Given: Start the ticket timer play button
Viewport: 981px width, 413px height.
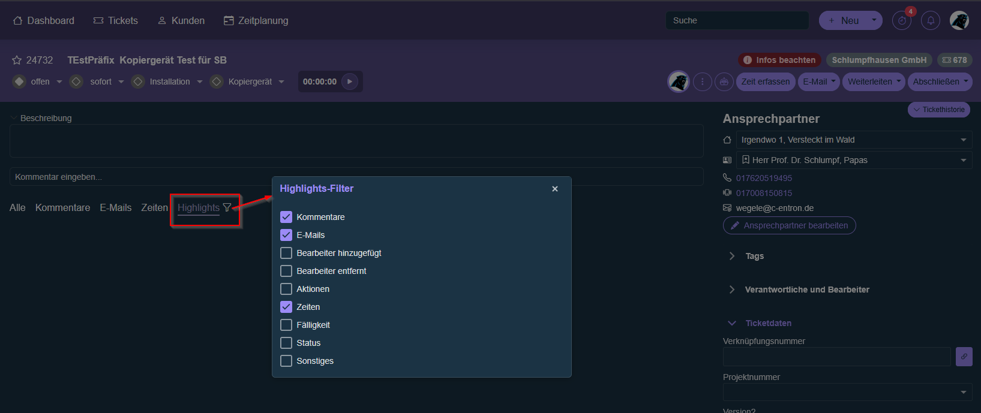Looking at the screenshot, I should (x=350, y=82).
